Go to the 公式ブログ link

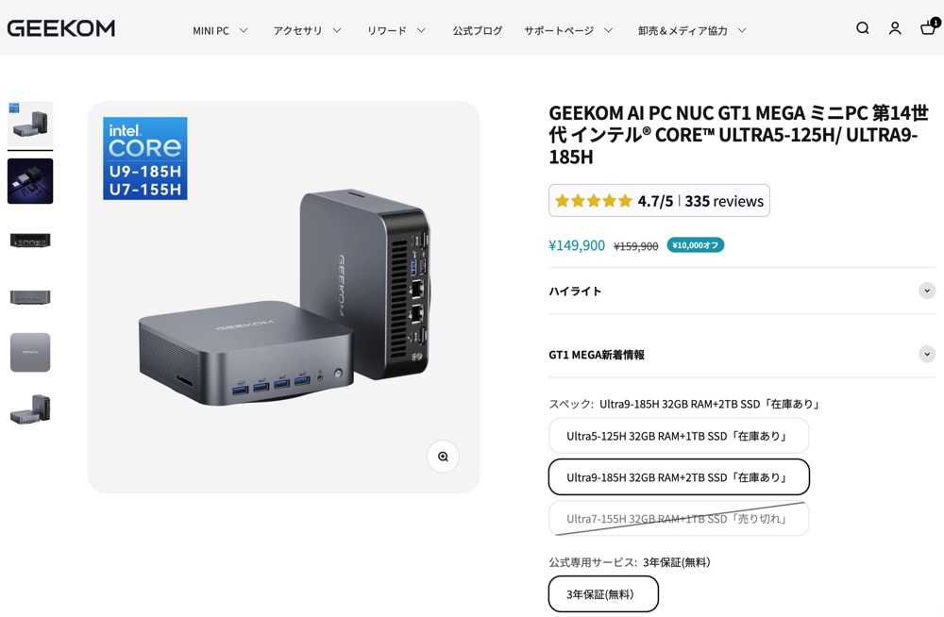point(477,30)
